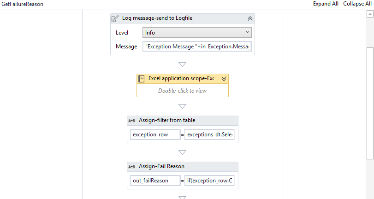This screenshot has width=374, height=199.
Task: Select the Assign-Fail Reason title
Action: click(163, 167)
